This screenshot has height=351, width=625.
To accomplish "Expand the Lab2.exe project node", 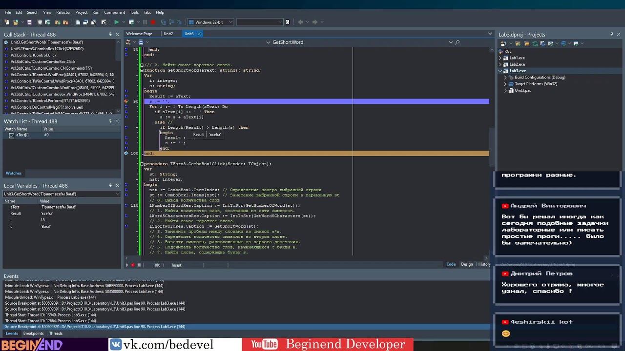I will pyautogui.click(x=500, y=64).
